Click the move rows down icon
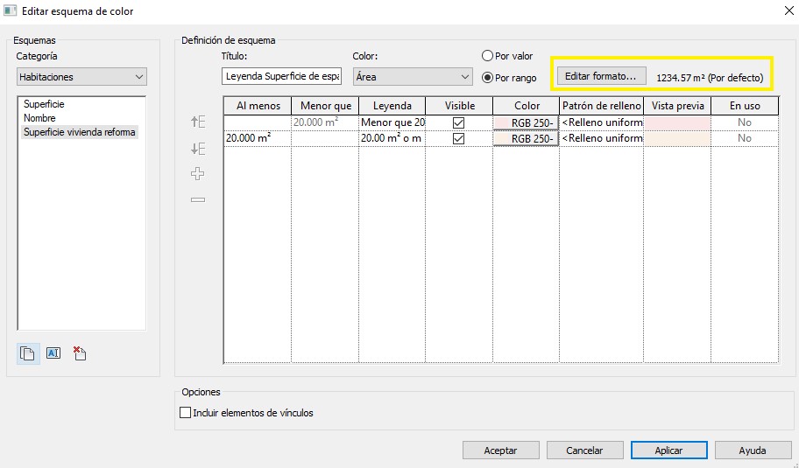Viewport: 799px width, 468px height. (198, 149)
